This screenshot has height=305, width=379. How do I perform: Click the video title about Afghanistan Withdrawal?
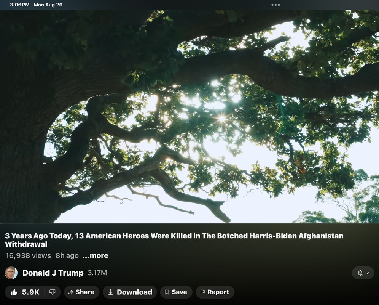point(174,240)
